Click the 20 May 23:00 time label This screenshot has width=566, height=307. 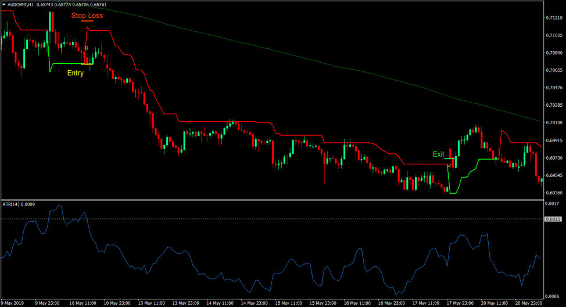[x=529, y=303]
